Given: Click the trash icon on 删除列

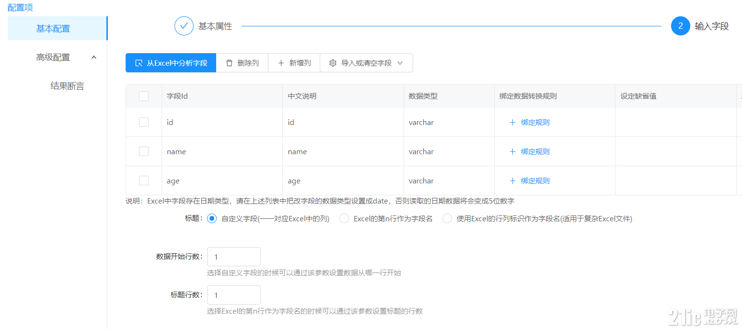Looking at the screenshot, I should (229, 63).
